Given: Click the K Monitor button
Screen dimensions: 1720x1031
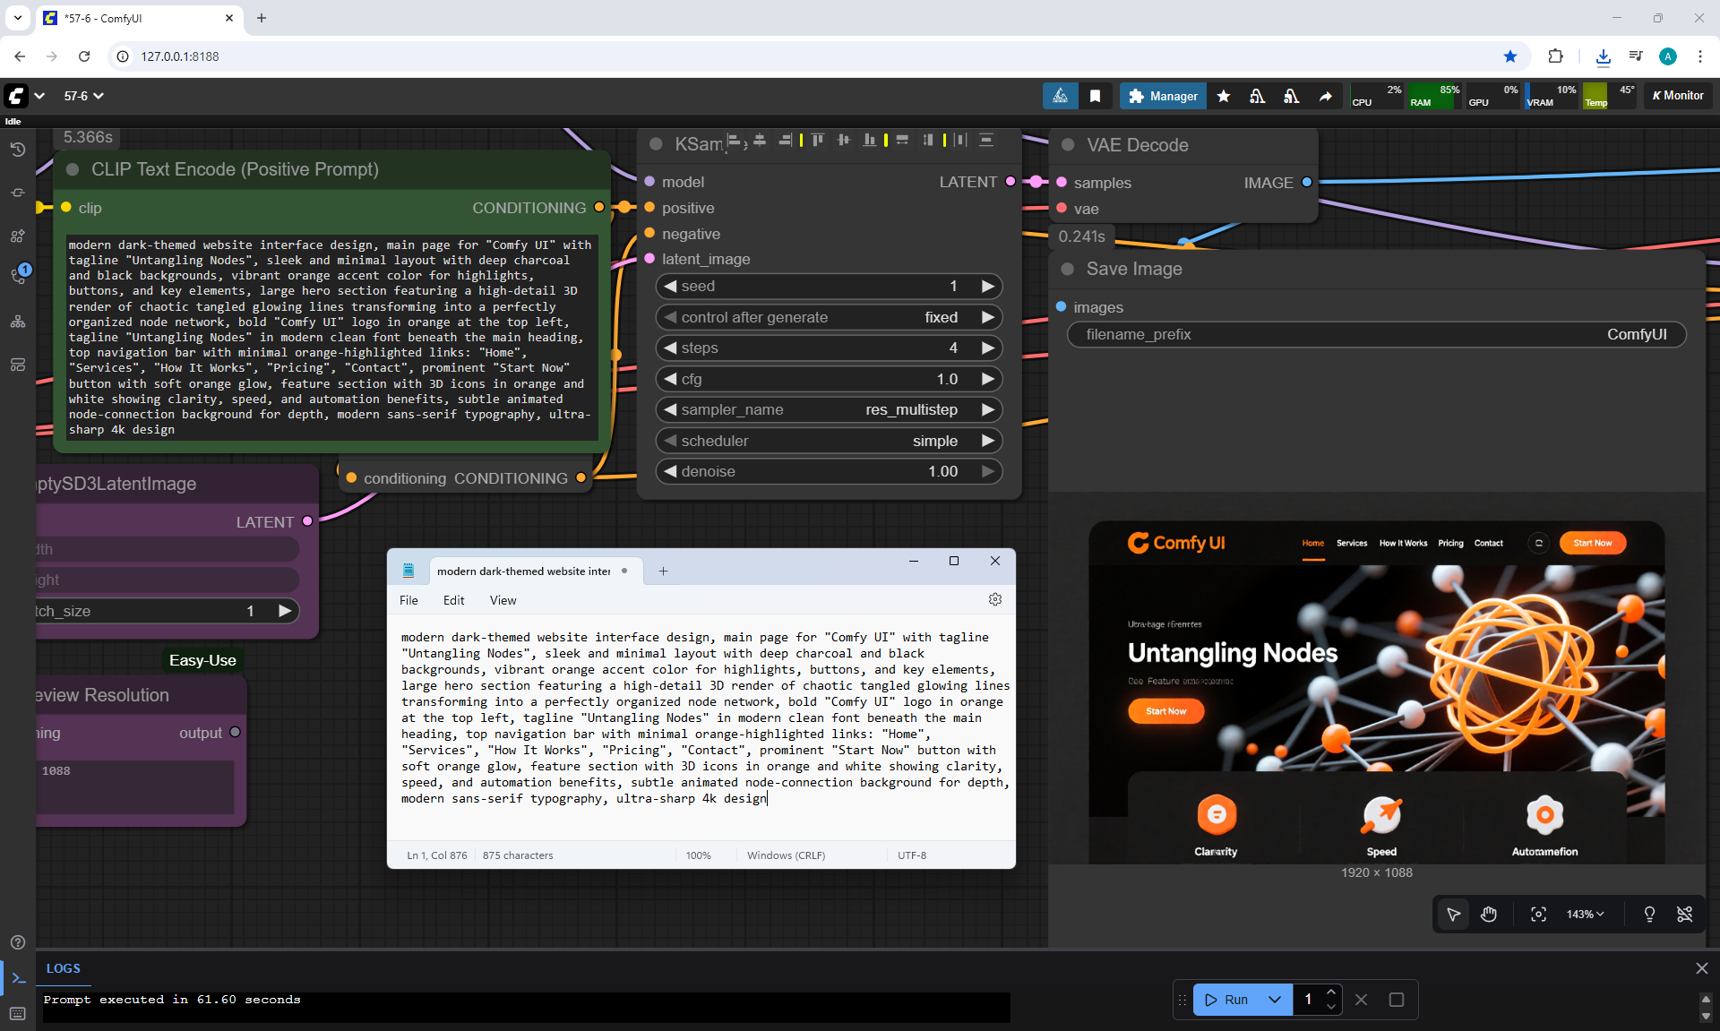Looking at the screenshot, I should (1678, 96).
